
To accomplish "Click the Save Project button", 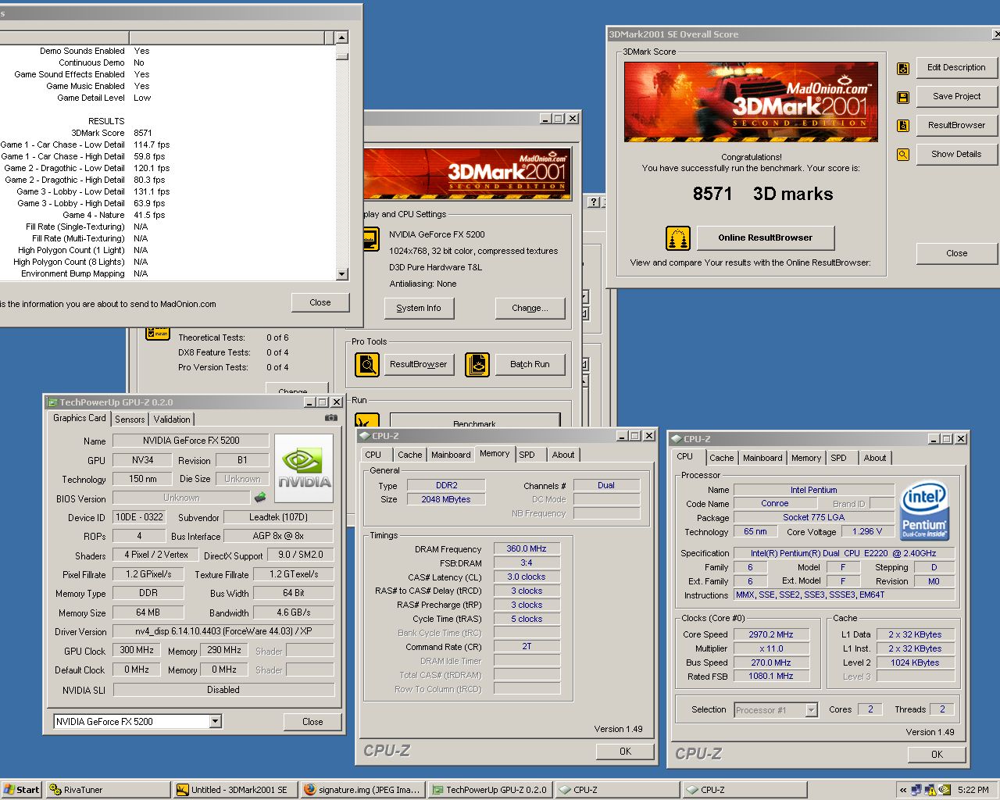I will pos(956,96).
